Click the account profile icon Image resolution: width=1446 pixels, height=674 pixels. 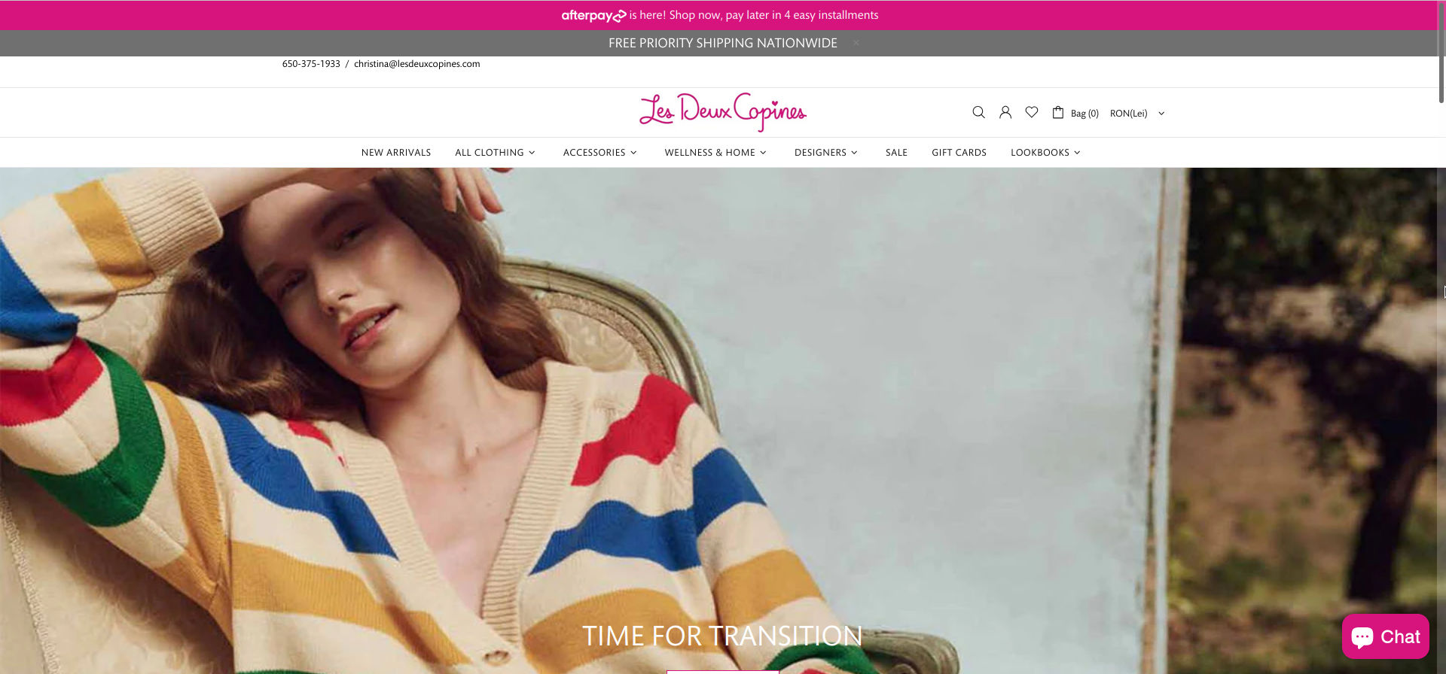[x=1005, y=112]
